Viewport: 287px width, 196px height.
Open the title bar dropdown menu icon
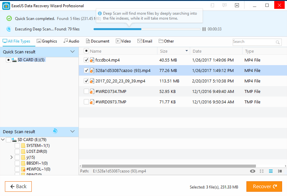click(x=237, y=5)
